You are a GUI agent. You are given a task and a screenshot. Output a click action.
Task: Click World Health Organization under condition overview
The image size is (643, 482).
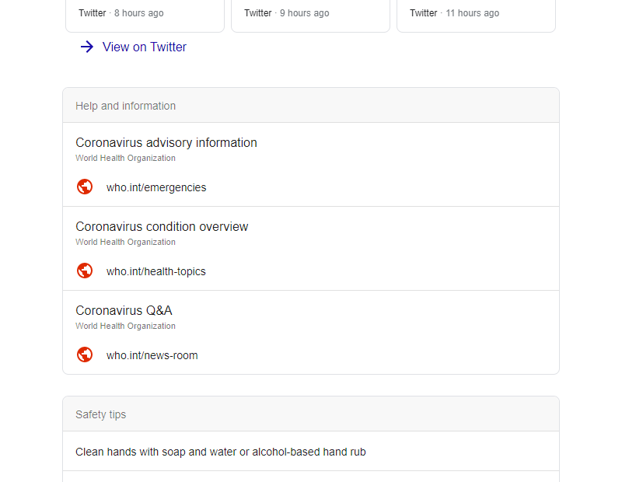click(x=125, y=242)
